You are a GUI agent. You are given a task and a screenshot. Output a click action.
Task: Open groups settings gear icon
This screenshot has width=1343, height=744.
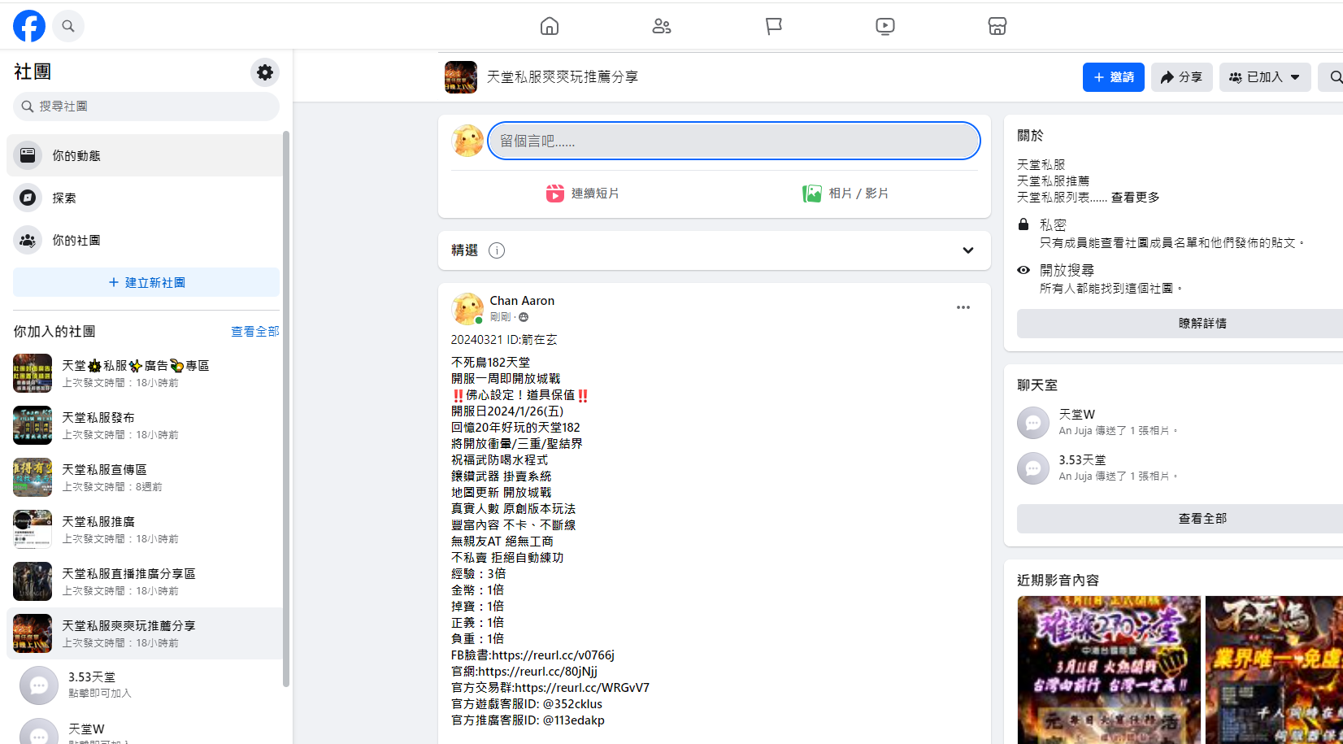[x=265, y=72]
